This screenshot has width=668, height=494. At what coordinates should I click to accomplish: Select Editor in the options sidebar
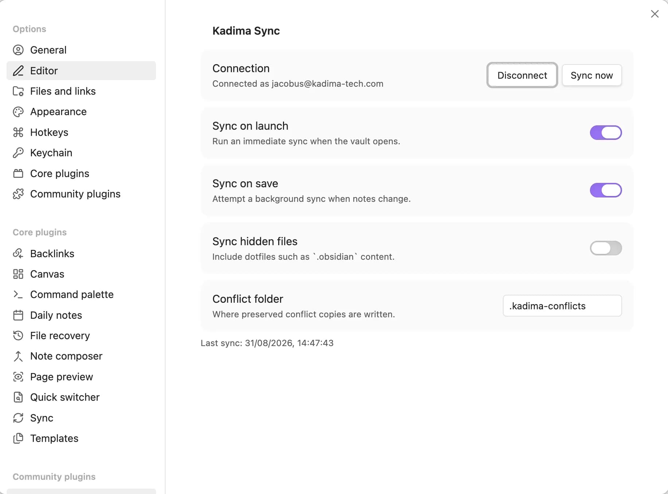coord(81,71)
